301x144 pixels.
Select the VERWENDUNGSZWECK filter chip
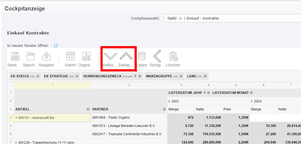point(112,76)
